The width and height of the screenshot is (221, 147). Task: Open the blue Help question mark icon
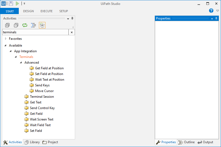(211, 11)
